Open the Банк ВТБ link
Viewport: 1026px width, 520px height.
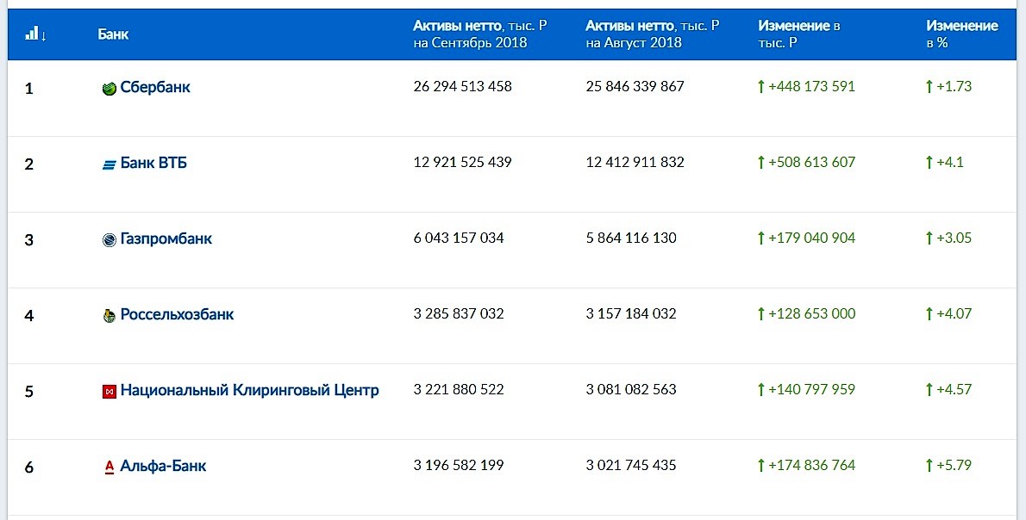click(153, 163)
